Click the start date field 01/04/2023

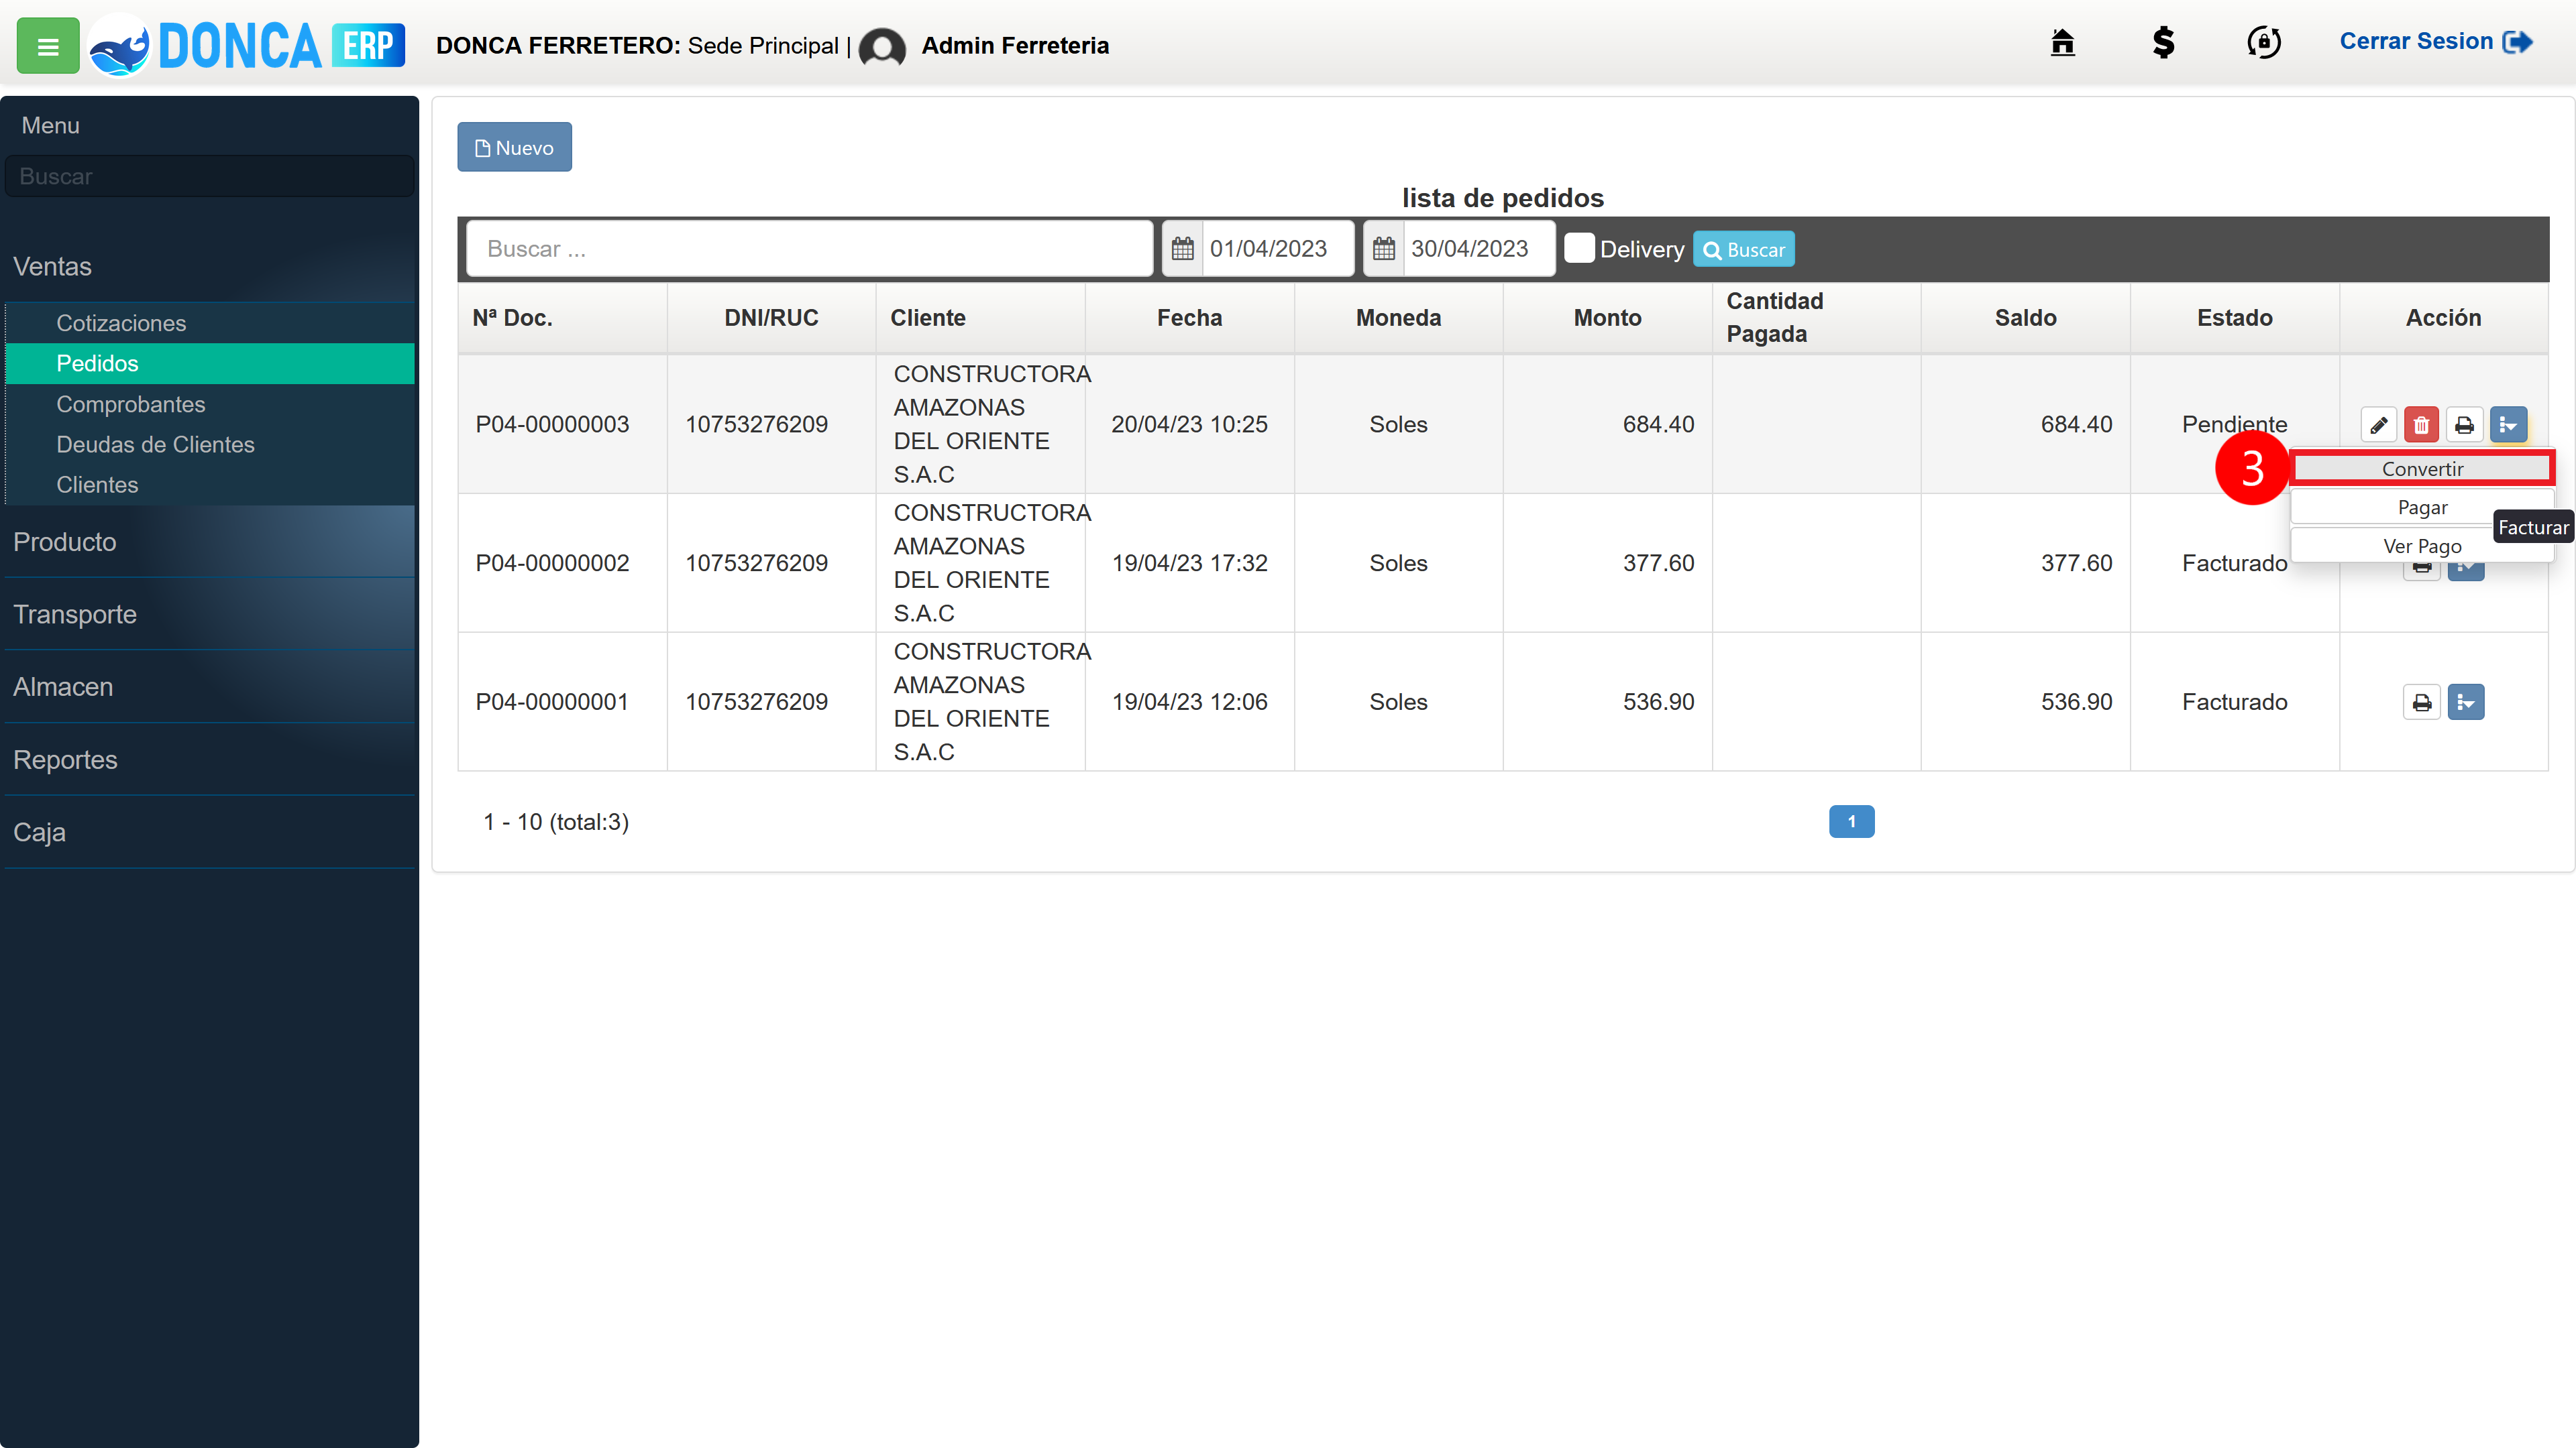click(x=1278, y=249)
